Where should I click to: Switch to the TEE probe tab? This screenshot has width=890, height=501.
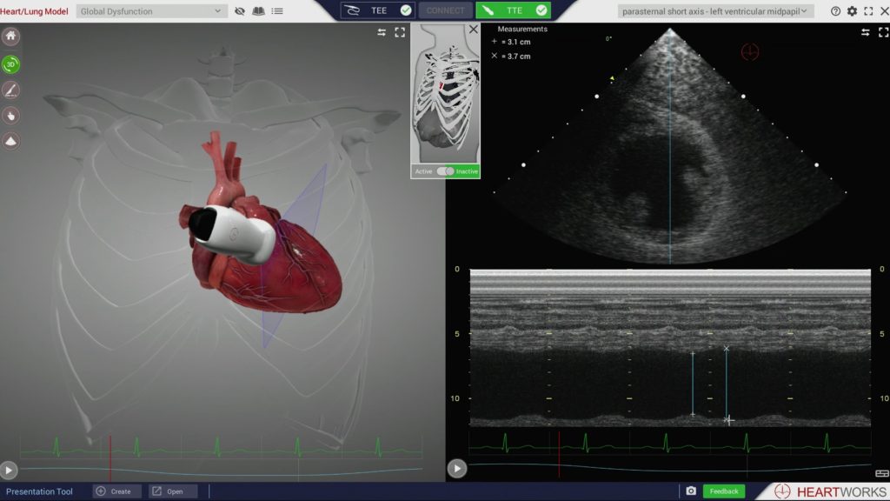tap(376, 10)
